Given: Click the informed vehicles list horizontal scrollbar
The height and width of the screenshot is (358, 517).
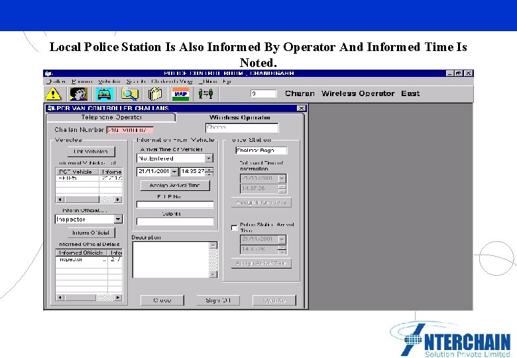Looking at the screenshot, I should [x=89, y=200].
